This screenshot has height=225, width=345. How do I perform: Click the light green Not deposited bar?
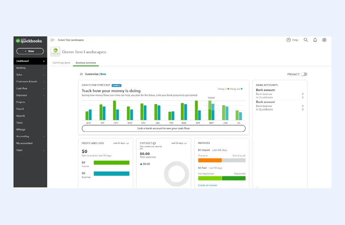coord(210,178)
